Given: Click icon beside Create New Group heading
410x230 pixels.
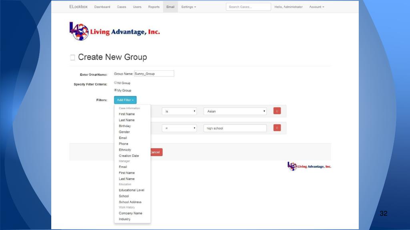Looking at the screenshot, I should [x=72, y=57].
